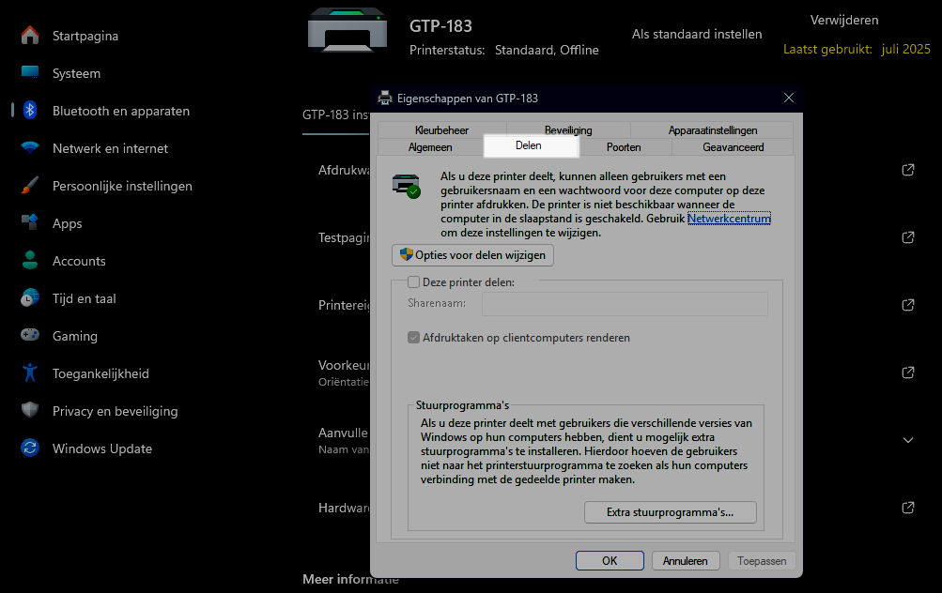Click the Bluetooth en apparaten icon
Image resolution: width=942 pixels, height=593 pixels.
coord(30,111)
